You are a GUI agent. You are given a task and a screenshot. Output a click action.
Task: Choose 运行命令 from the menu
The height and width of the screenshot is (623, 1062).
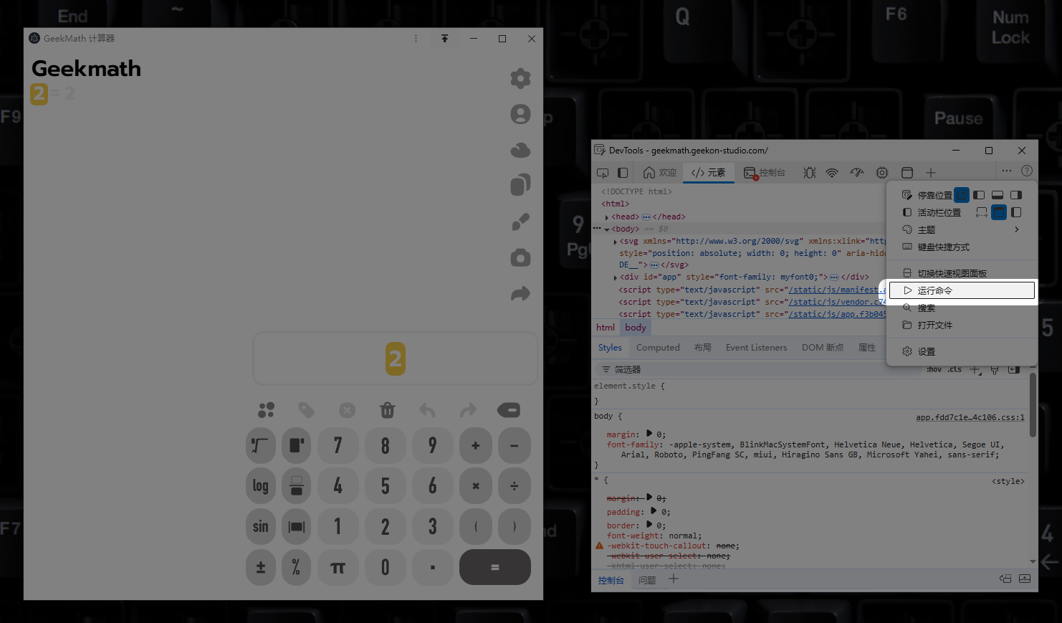pyautogui.click(x=962, y=290)
